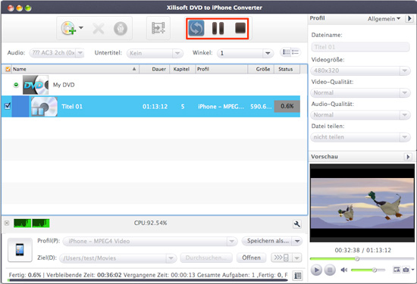Click the remove (X) toolbar icon

click(99, 29)
